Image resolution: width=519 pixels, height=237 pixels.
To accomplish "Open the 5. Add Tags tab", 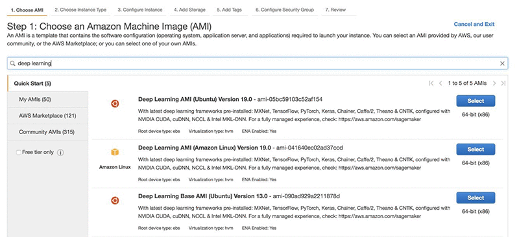I will point(230,10).
